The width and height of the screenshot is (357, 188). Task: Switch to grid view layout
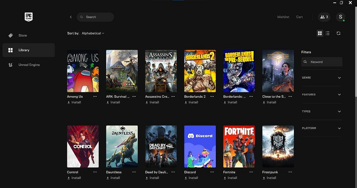(320, 33)
